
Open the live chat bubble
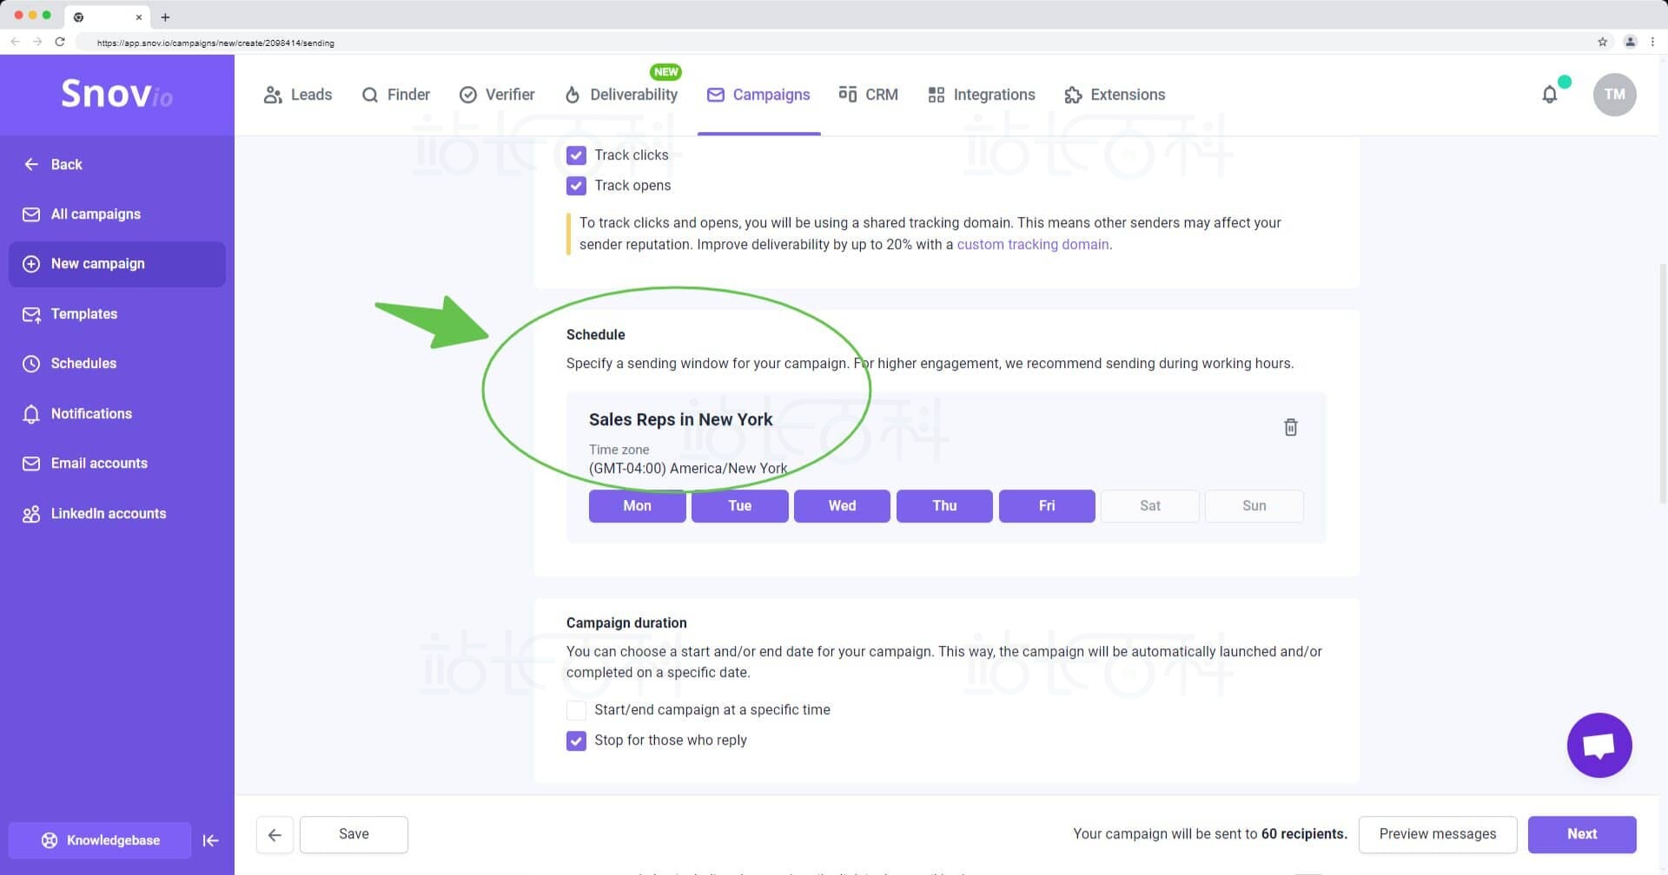point(1599,746)
